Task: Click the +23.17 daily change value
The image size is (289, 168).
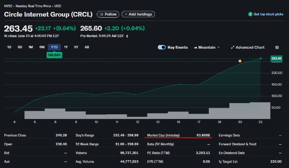Action: (43, 28)
